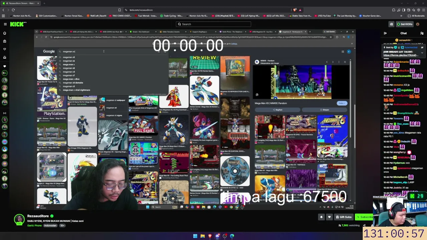Open the Garlic Phone category link
Screen dimensions: 427x240
tap(34, 225)
